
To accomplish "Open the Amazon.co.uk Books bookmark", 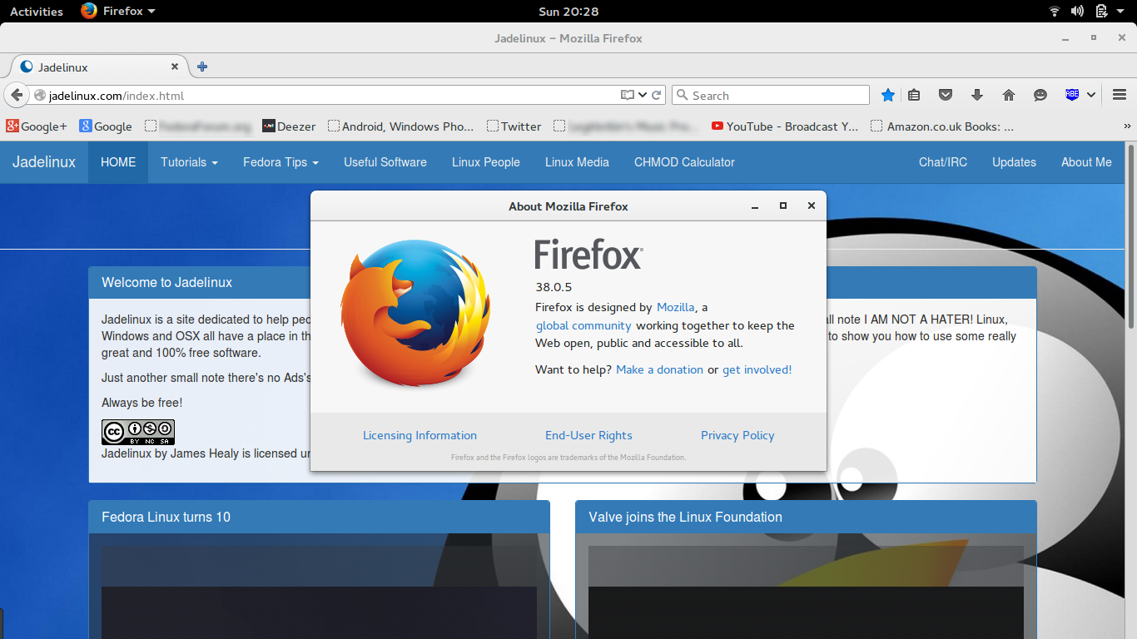I will coord(942,126).
